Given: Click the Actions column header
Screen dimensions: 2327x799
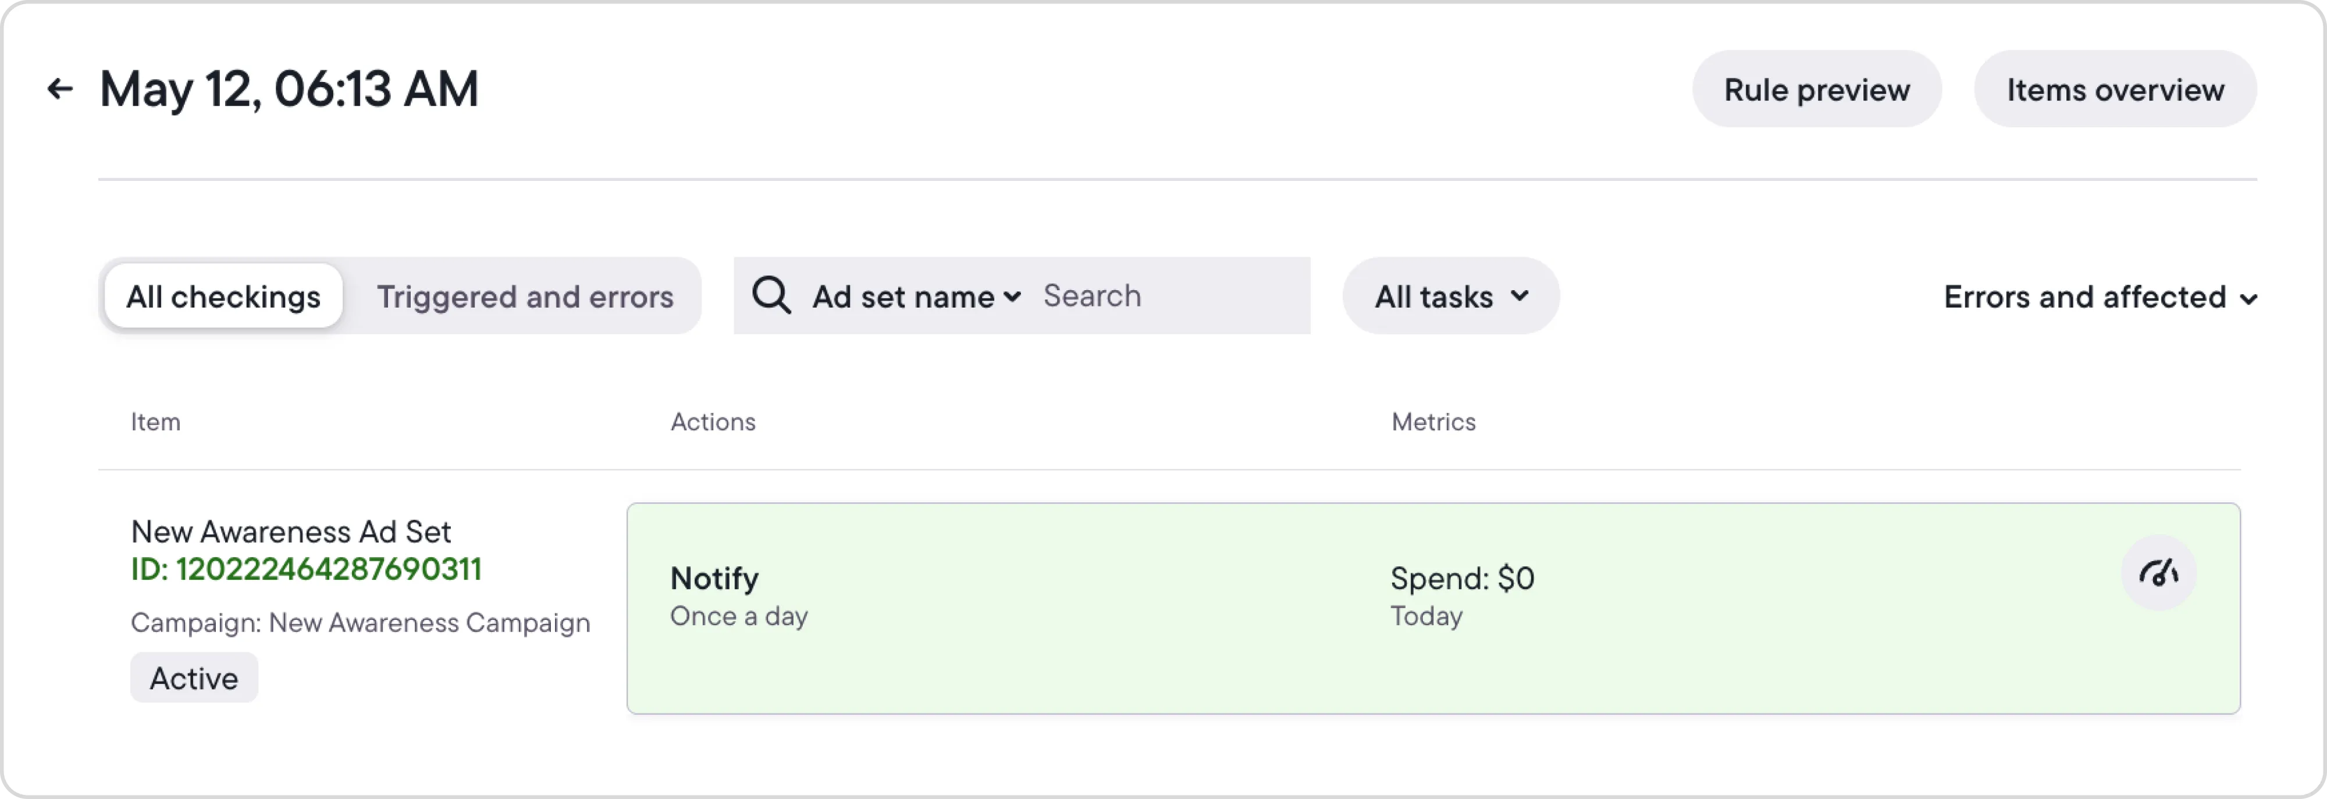Looking at the screenshot, I should (x=713, y=422).
